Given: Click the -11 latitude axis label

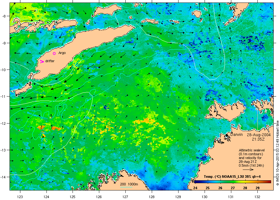Looking at the screenshot, I should click(x=3, y=96).
